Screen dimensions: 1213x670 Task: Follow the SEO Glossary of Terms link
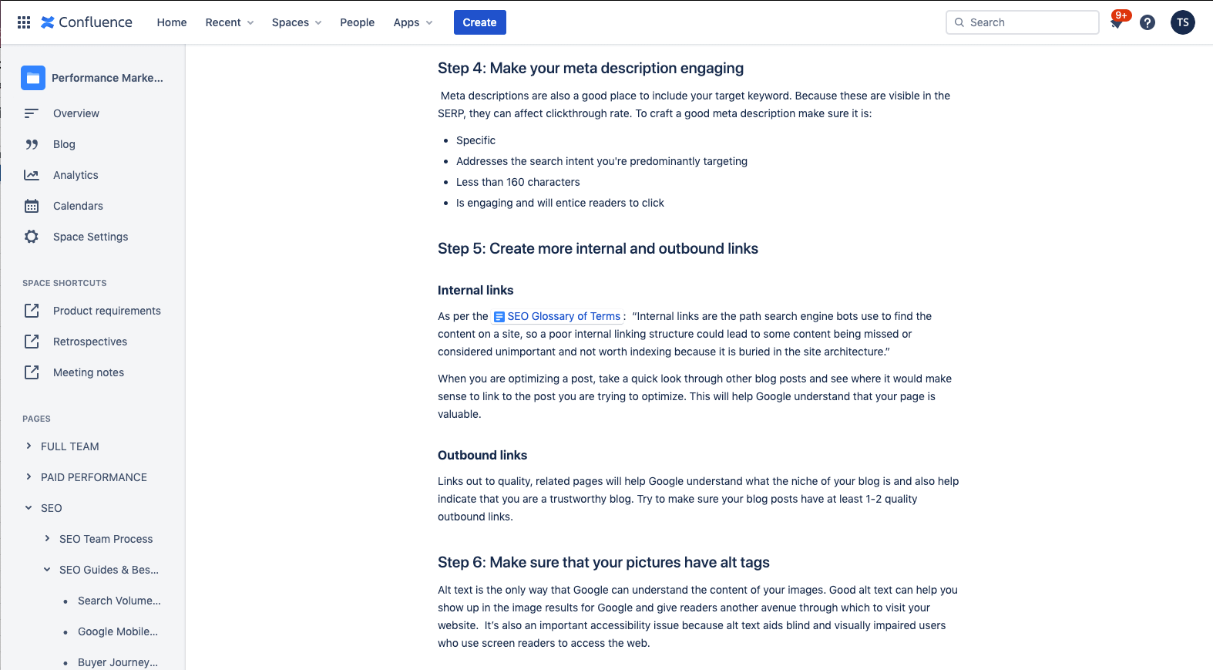point(564,316)
